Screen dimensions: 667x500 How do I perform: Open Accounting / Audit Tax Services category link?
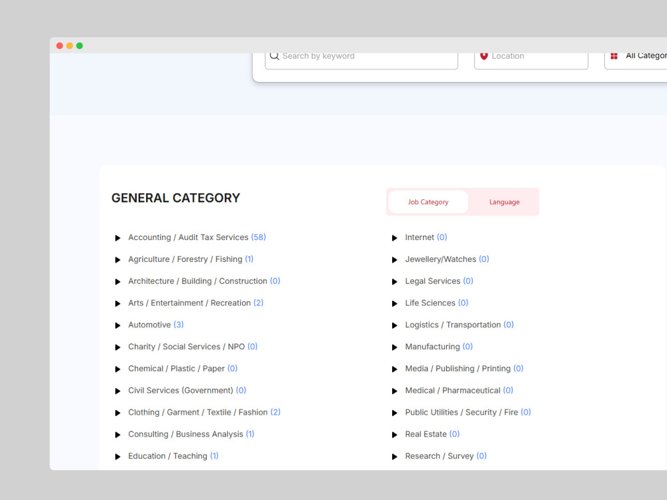(x=197, y=237)
